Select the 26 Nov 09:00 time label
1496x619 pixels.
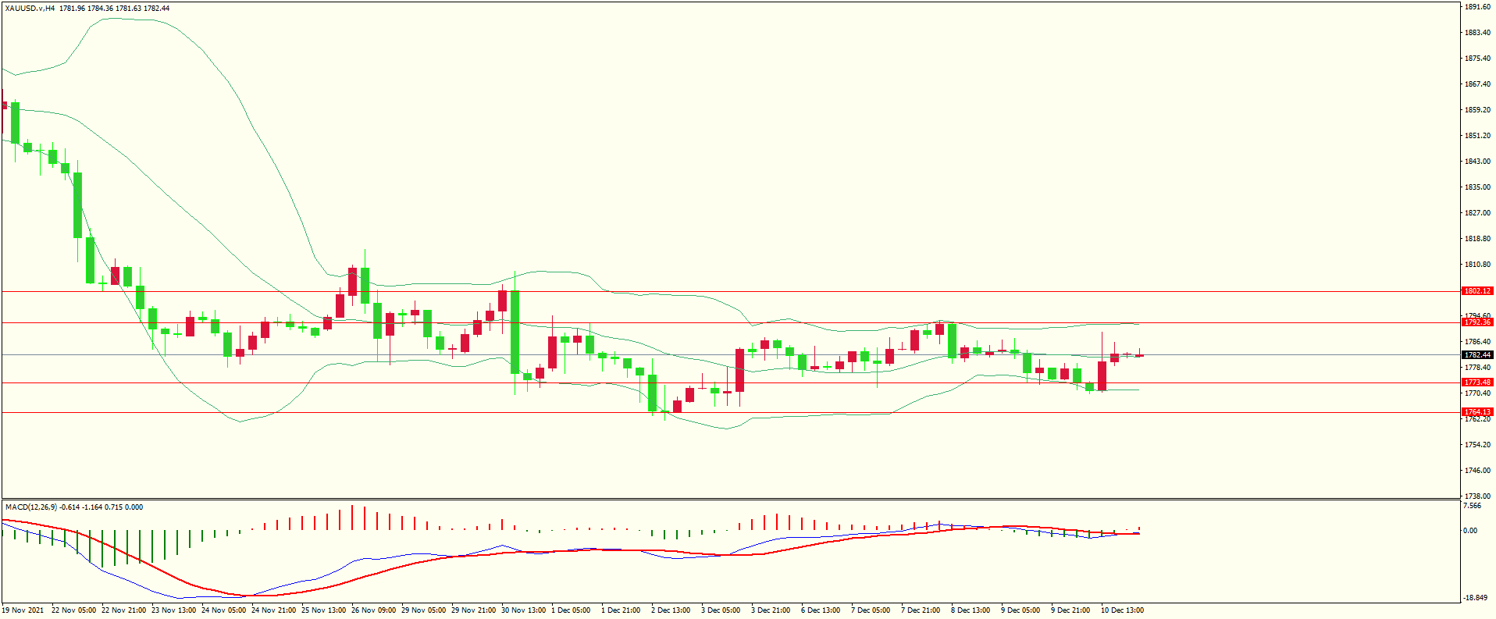coord(373,610)
